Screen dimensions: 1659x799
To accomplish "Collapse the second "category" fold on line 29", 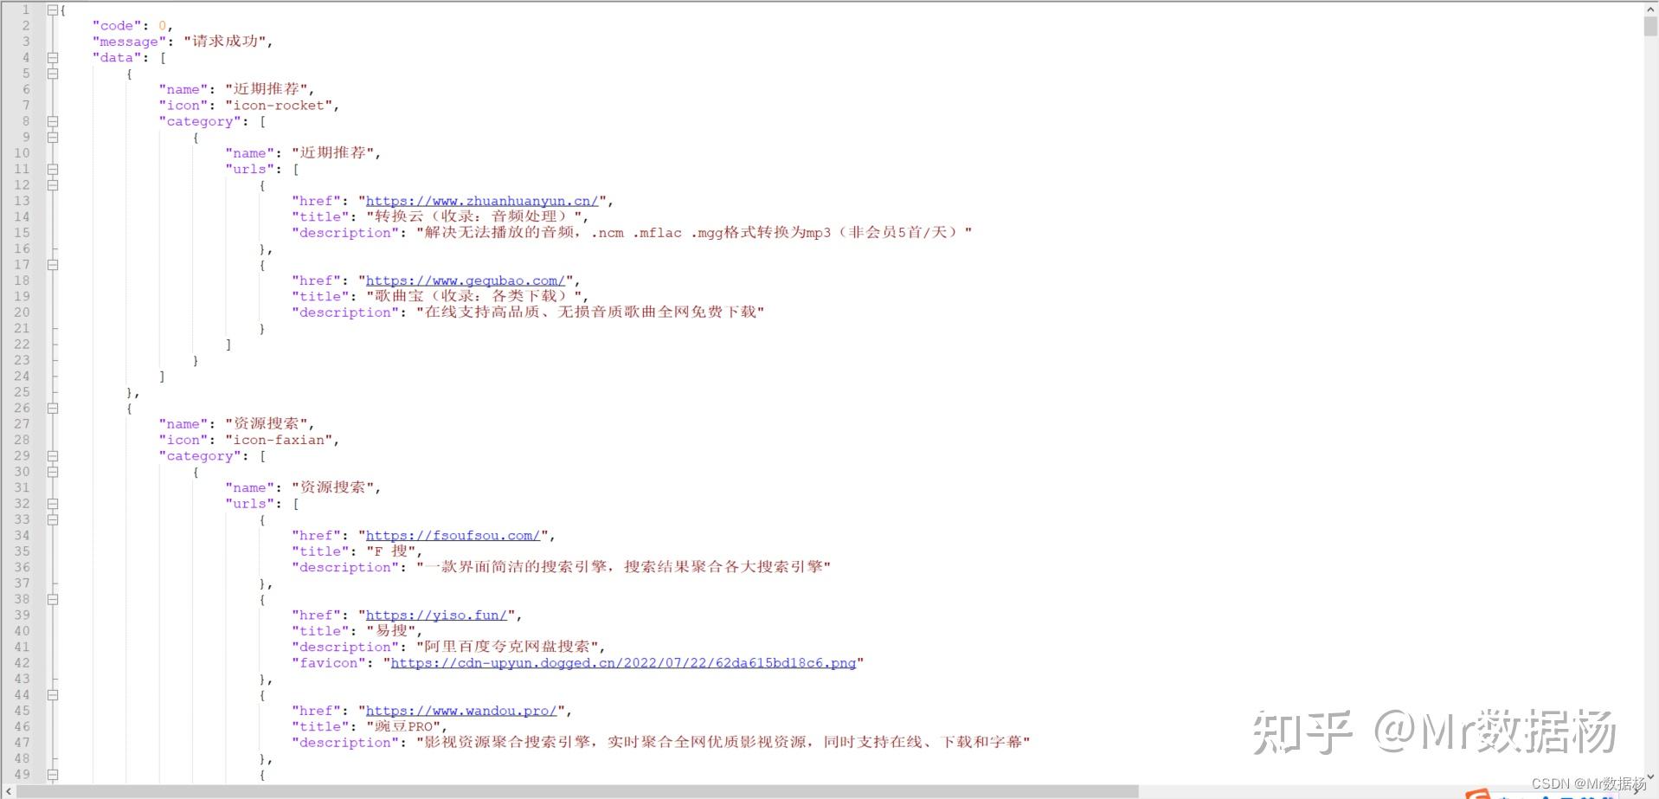I will click(52, 455).
